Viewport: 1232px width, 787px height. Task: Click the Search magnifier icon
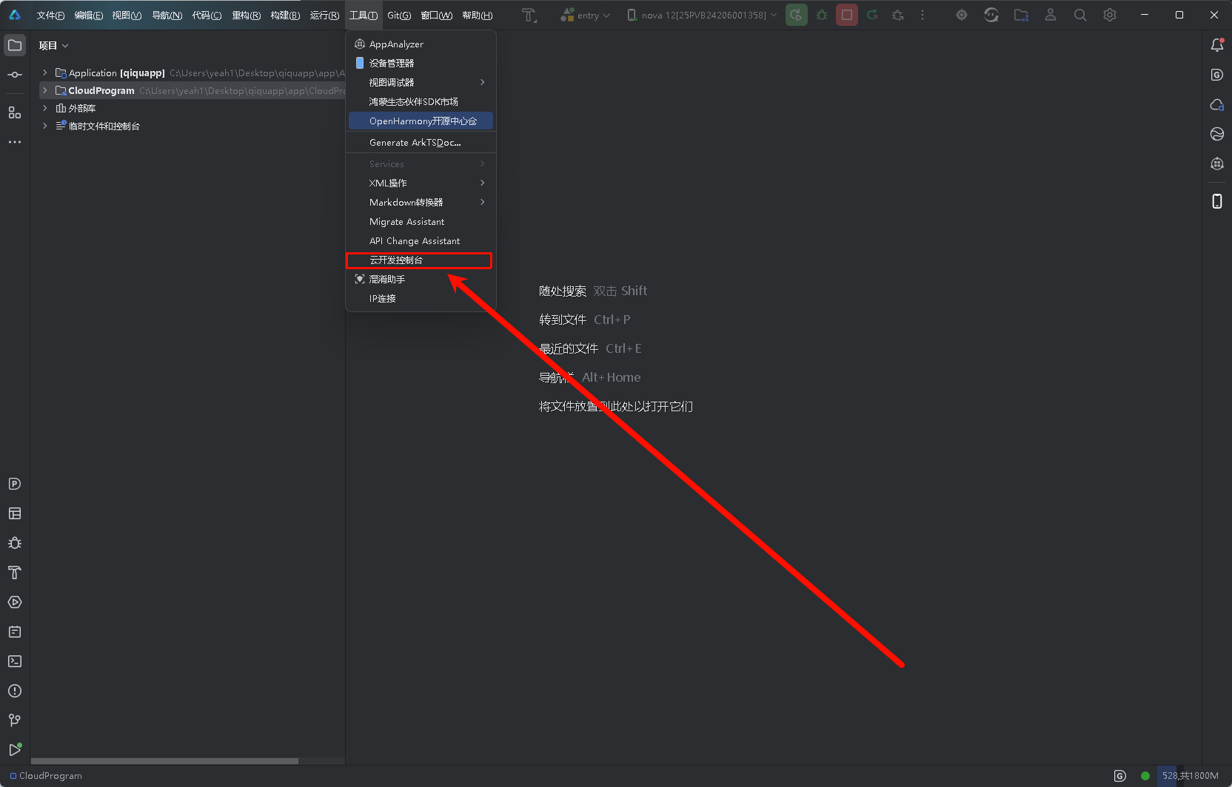(x=1080, y=15)
